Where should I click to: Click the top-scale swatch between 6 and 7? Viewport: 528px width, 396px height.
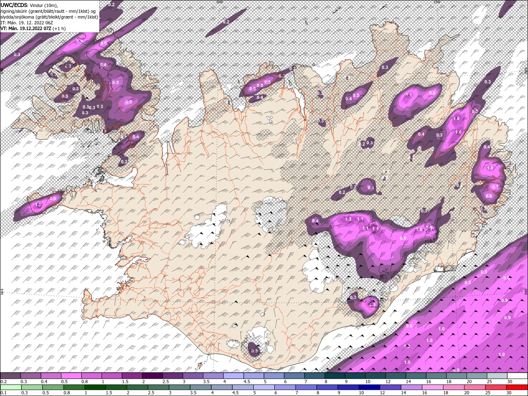tap(294, 376)
